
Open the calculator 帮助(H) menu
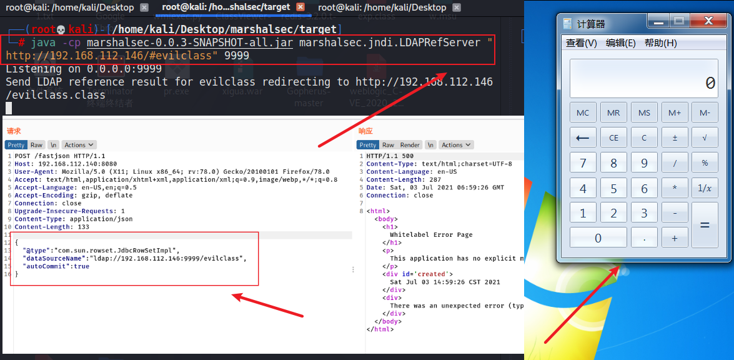tap(660, 43)
